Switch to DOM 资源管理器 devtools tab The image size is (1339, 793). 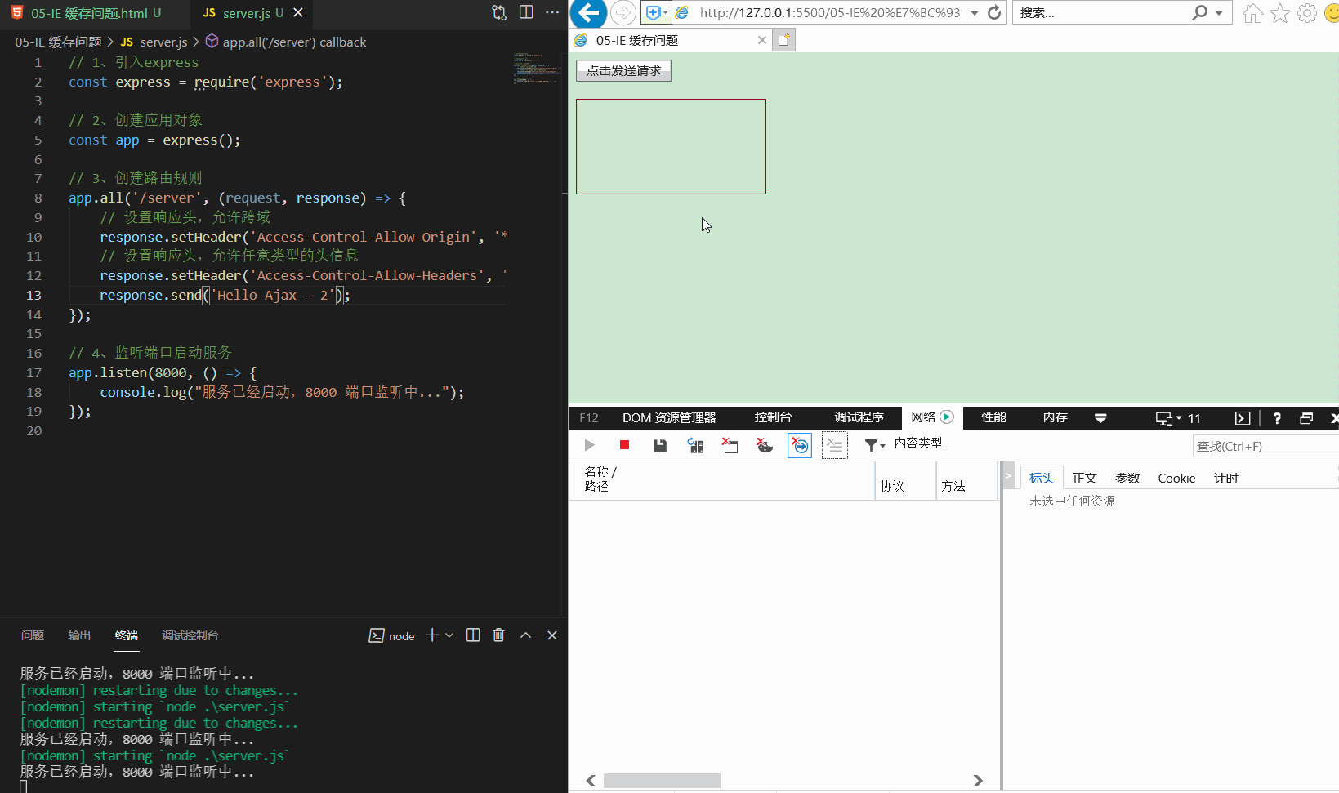click(x=669, y=417)
